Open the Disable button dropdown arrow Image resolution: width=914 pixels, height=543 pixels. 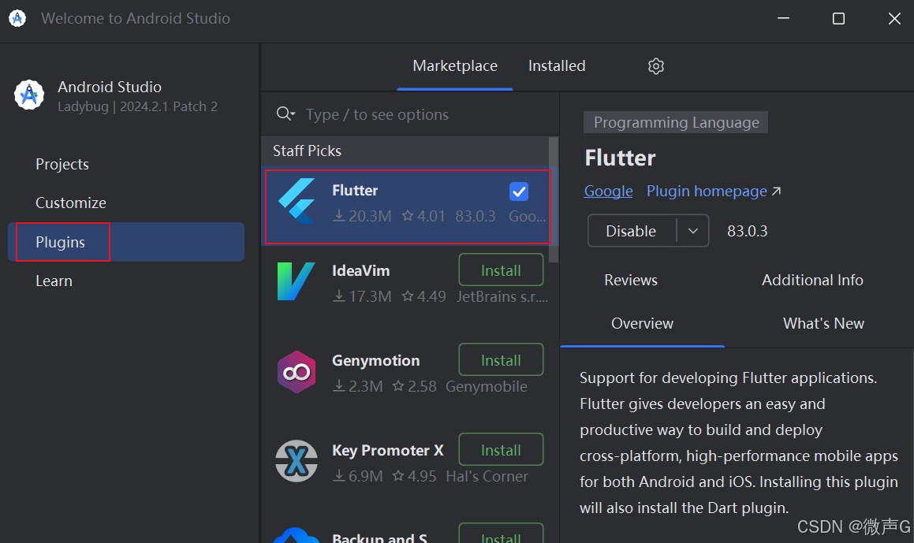point(692,231)
